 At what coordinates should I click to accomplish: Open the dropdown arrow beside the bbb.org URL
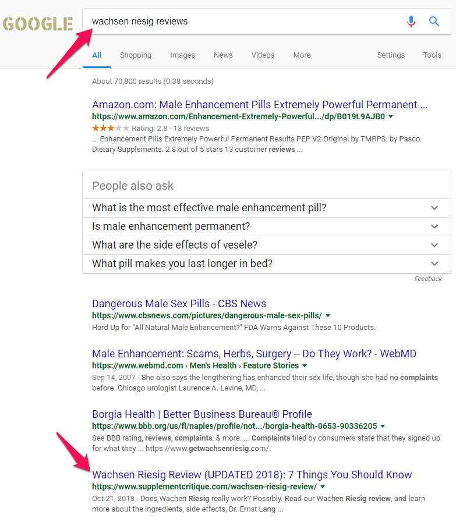point(383,426)
